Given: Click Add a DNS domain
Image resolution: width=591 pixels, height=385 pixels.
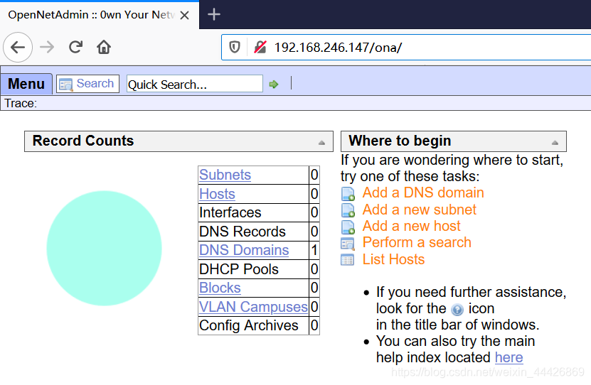Looking at the screenshot, I should [423, 192].
